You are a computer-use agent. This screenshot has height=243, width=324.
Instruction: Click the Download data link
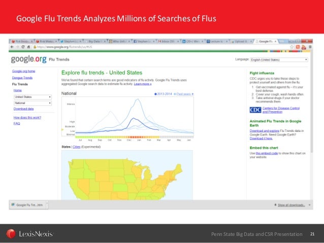pos(23,109)
